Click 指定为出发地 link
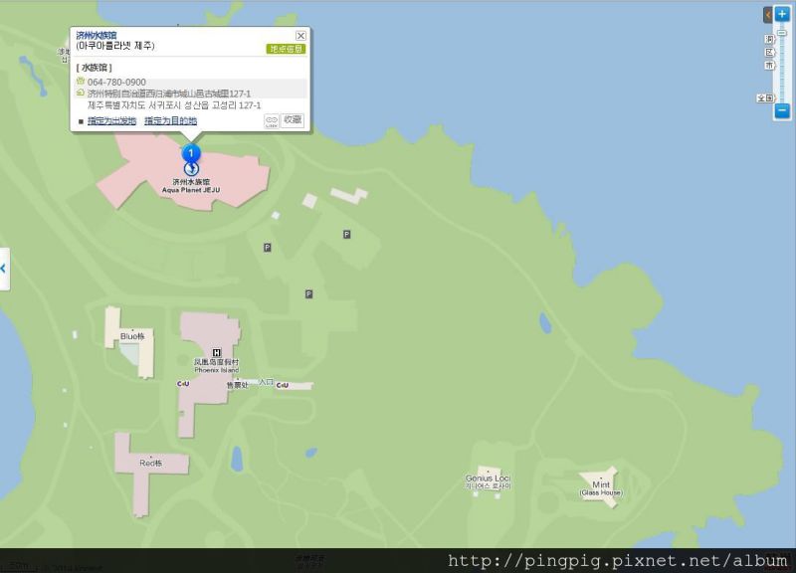This screenshot has width=796, height=573. (111, 120)
